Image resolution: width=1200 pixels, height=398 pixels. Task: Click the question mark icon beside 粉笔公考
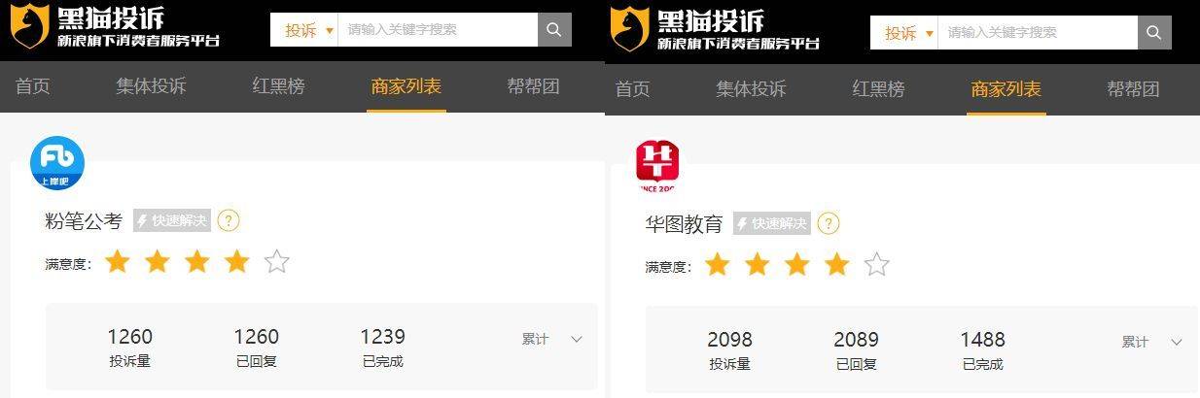[228, 220]
